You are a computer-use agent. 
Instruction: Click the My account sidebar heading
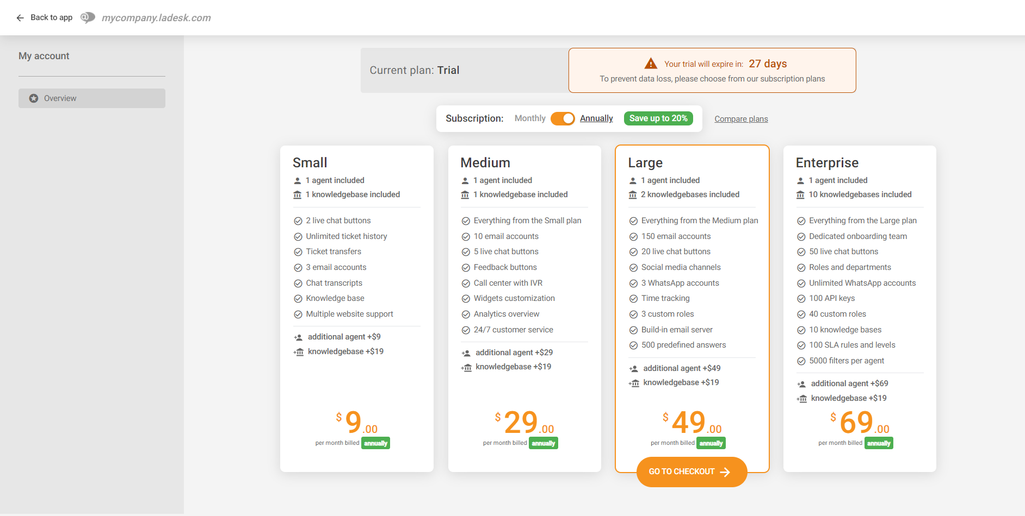coord(44,56)
